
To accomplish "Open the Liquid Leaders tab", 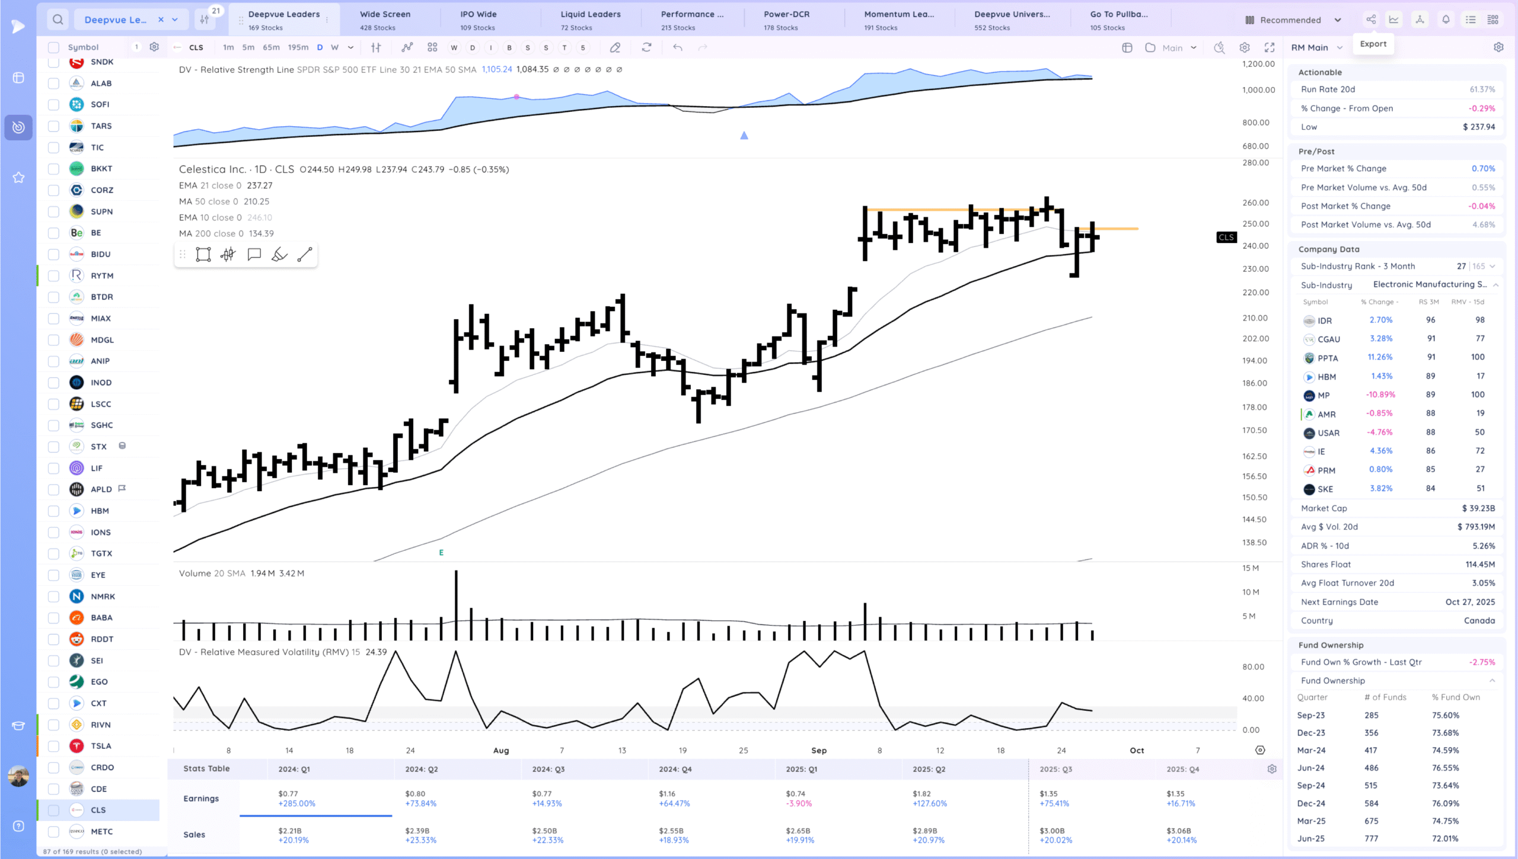I will coord(591,20).
